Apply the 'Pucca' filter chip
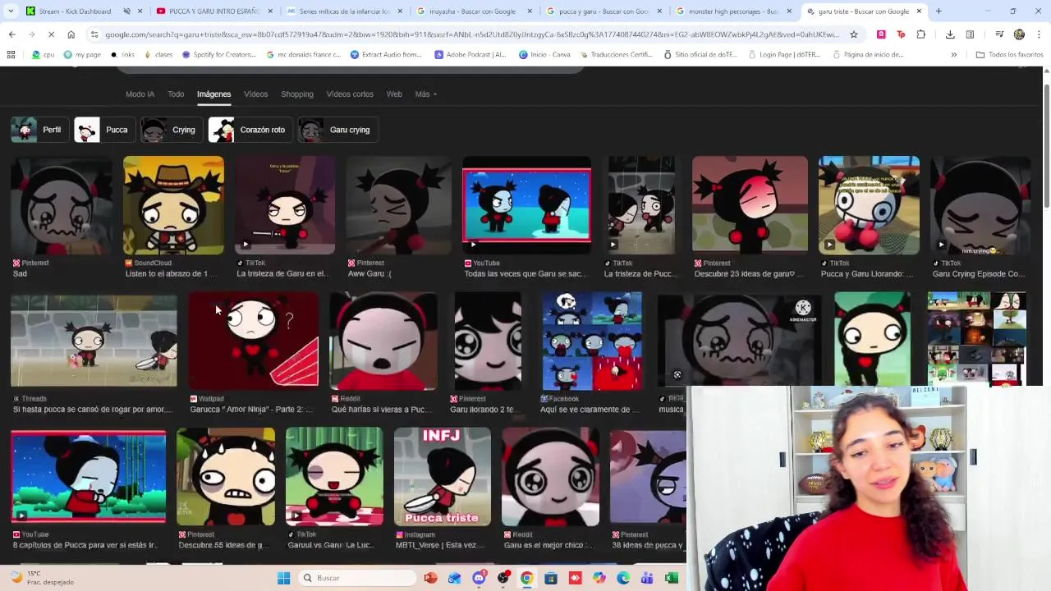The width and height of the screenshot is (1051, 591). [103, 130]
